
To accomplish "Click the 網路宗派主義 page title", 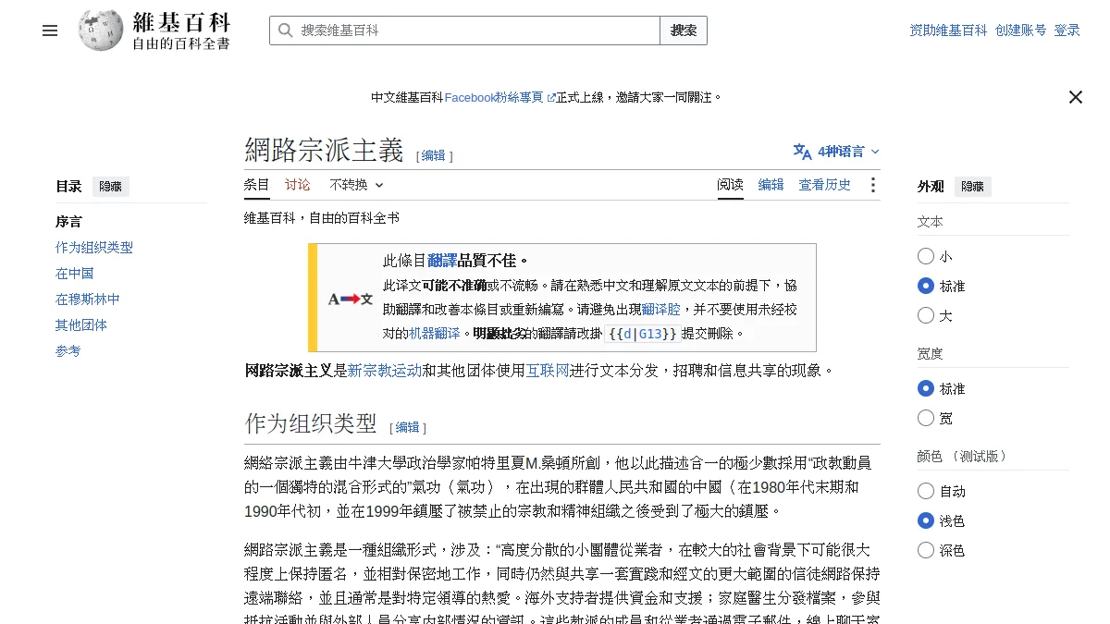I will 325,150.
